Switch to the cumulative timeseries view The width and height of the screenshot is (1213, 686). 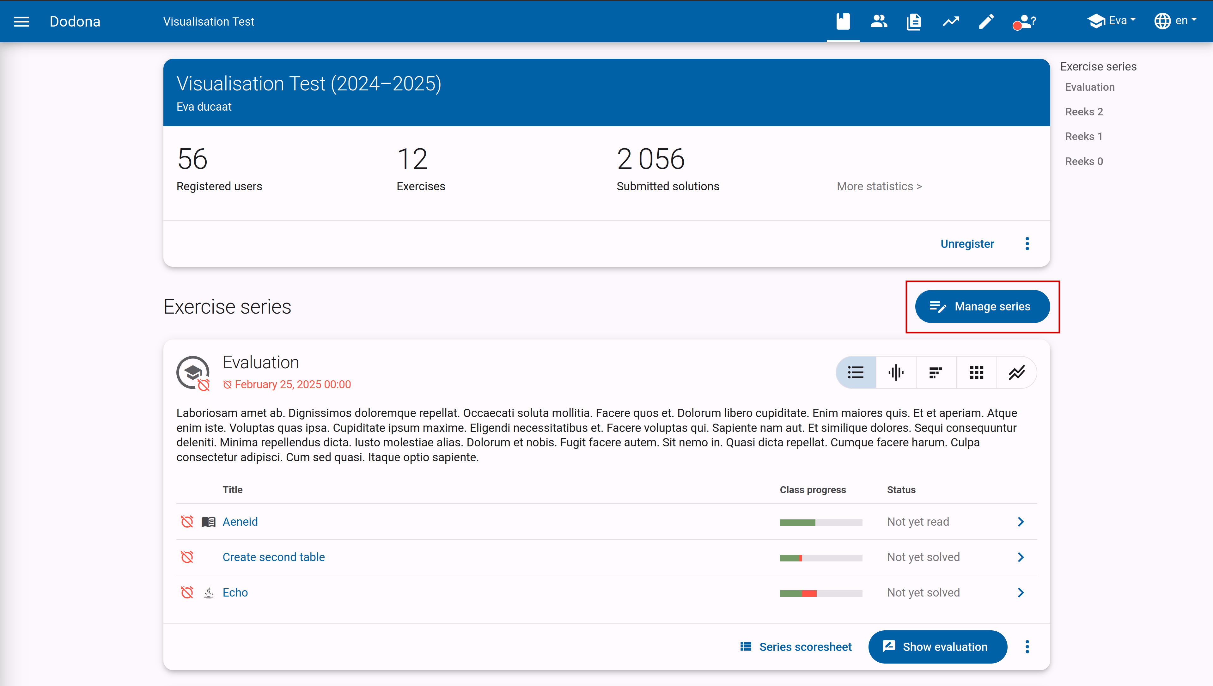[1017, 372]
